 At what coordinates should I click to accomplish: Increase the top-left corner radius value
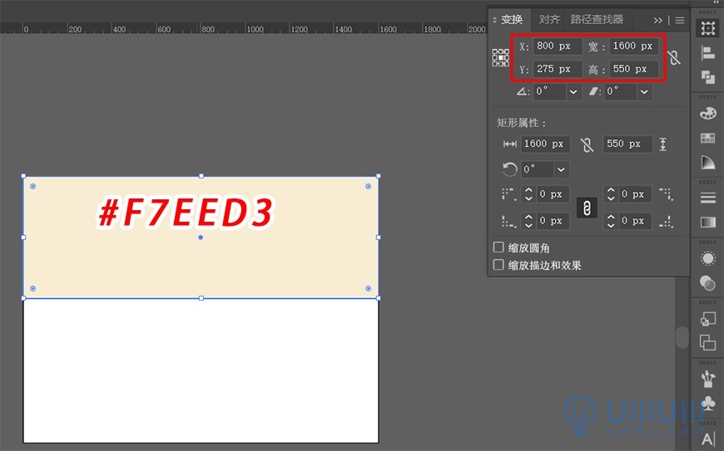click(x=528, y=190)
